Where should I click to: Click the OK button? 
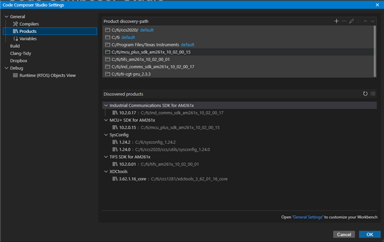tap(370, 234)
